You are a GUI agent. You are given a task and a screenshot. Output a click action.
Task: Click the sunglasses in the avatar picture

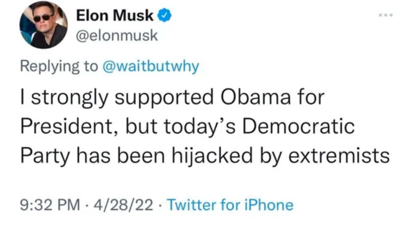click(x=43, y=18)
